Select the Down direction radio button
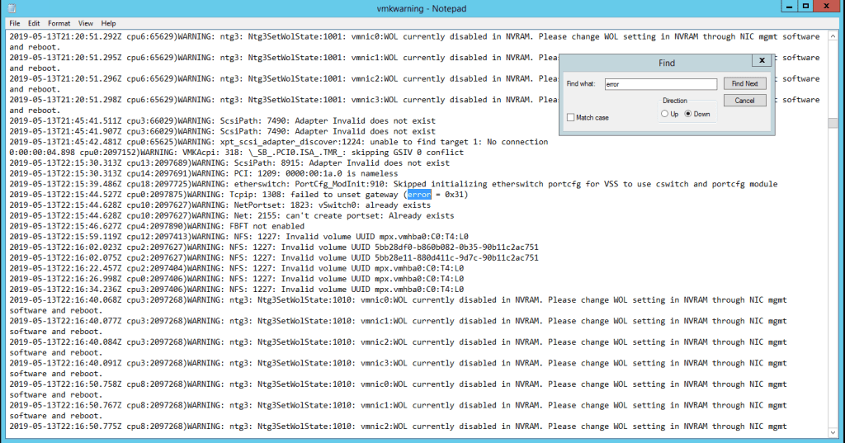 [x=689, y=114]
